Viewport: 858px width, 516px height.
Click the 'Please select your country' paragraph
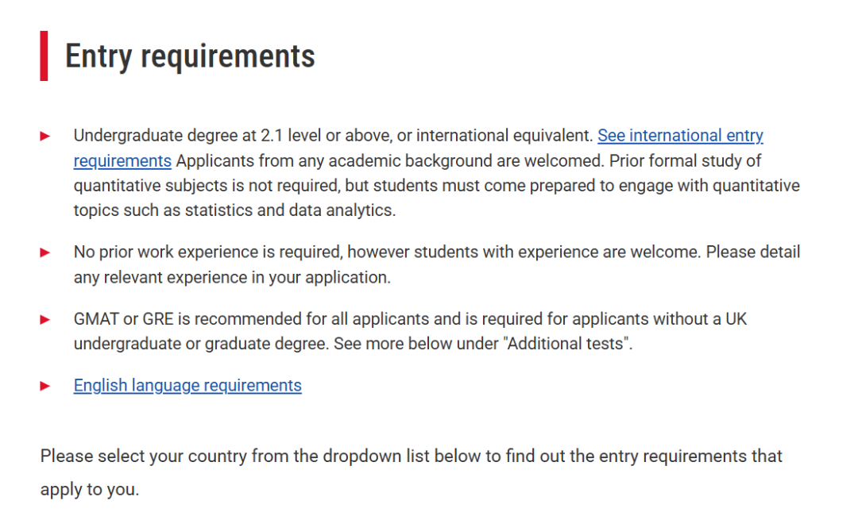pyautogui.click(x=412, y=472)
